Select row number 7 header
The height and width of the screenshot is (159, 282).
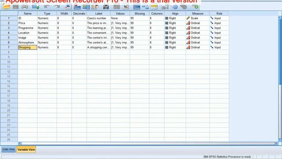tap(9, 47)
